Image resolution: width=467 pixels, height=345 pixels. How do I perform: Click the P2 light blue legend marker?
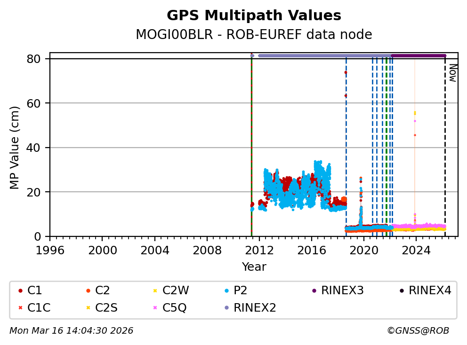pyautogui.click(x=226, y=291)
